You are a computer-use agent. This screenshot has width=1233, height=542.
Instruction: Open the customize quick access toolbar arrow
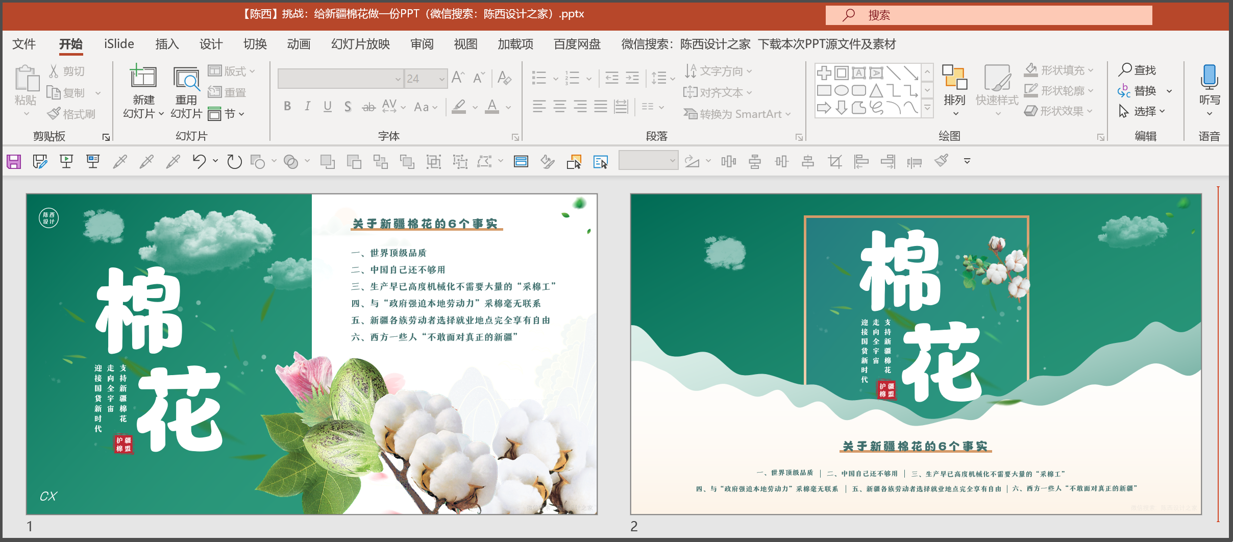point(967,161)
